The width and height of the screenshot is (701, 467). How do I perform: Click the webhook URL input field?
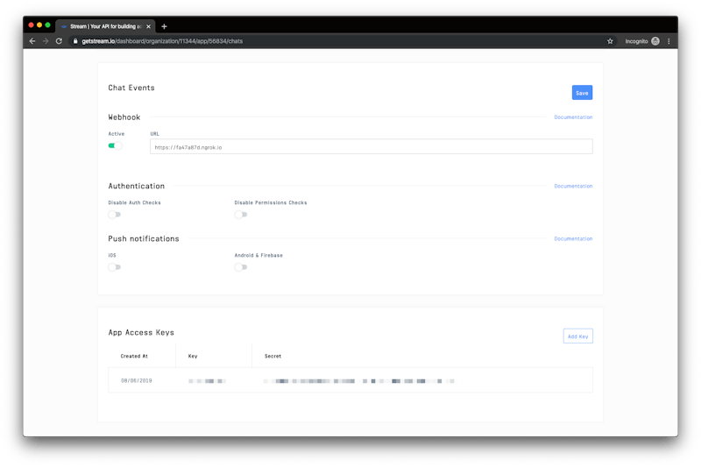pyautogui.click(x=372, y=147)
